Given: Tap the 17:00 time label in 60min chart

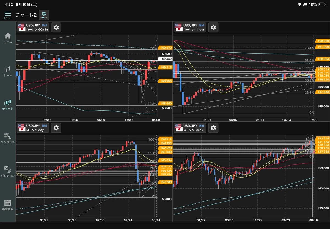Looking at the screenshot, I should click(x=129, y=120).
